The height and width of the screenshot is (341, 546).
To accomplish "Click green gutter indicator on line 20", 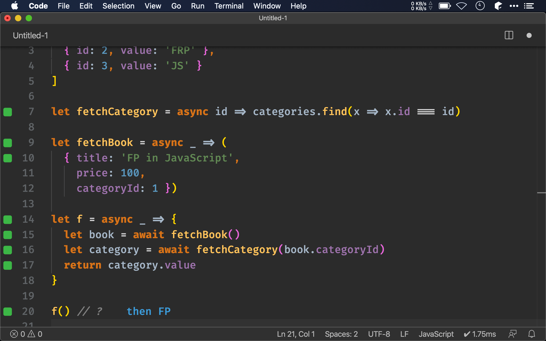I will pos(8,311).
